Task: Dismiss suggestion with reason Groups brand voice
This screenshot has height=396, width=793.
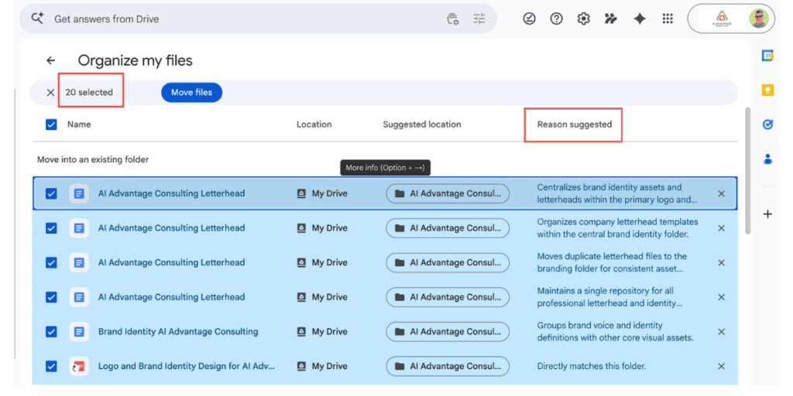Action: [x=721, y=332]
